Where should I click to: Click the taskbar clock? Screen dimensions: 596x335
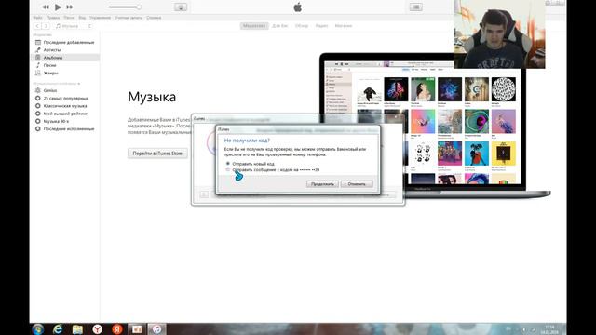549,329
